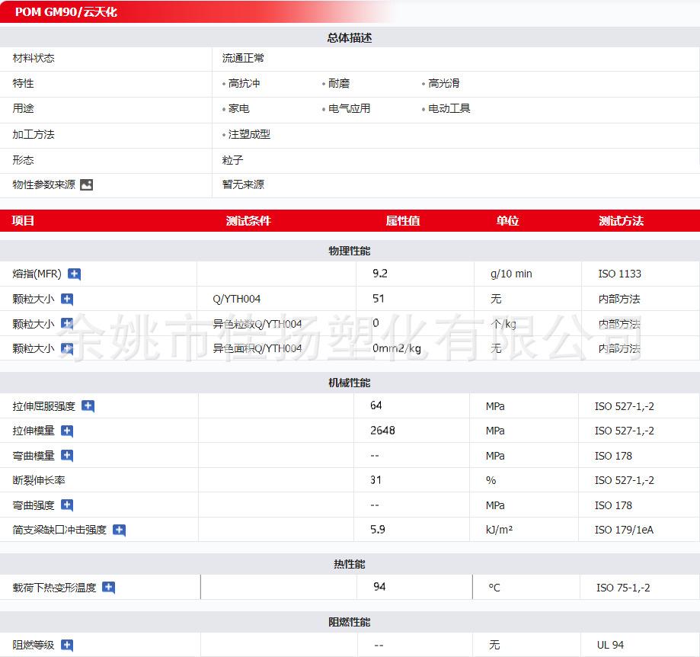This screenshot has width=700, height=657.
Task: Open the plus icon next to 弯曲强度
Action: [67, 505]
